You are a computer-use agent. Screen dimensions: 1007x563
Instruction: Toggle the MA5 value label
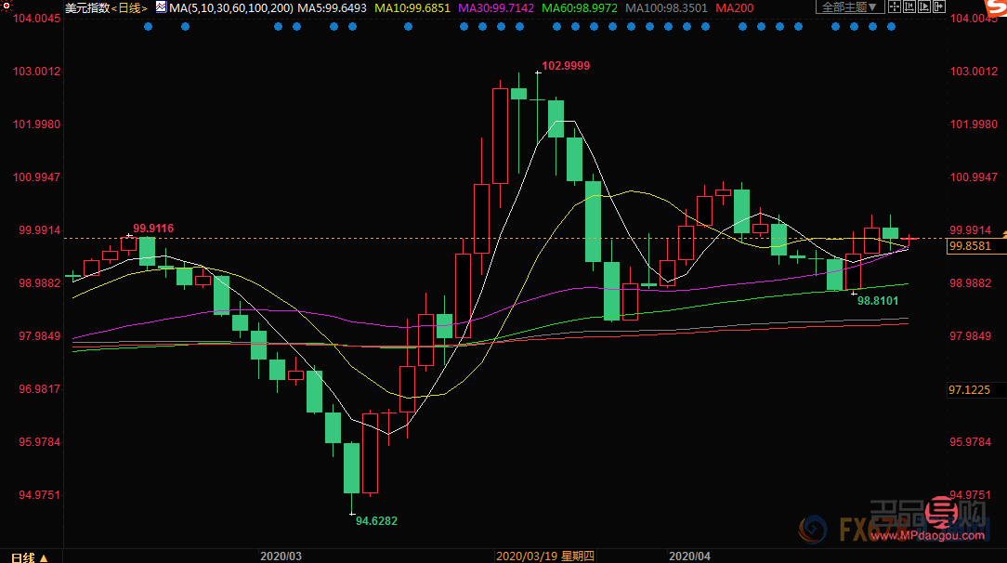pyautogui.click(x=332, y=7)
